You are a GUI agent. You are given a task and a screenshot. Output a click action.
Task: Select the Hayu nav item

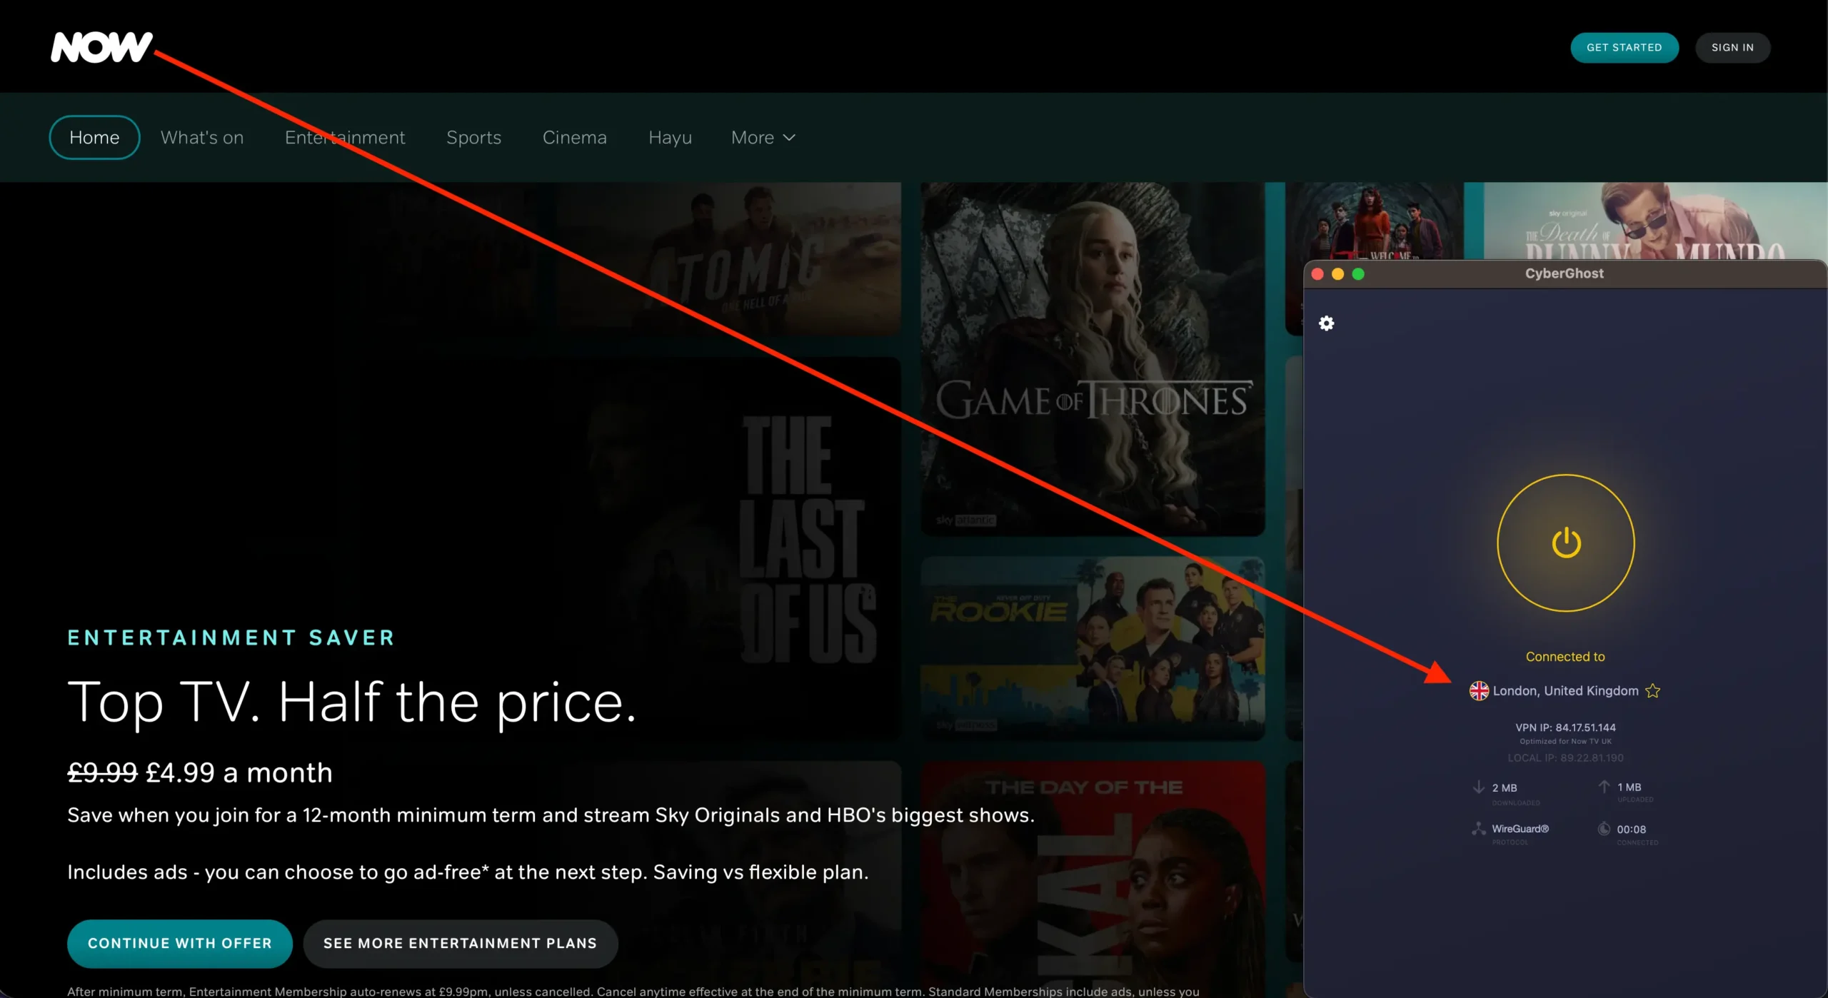click(669, 137)
